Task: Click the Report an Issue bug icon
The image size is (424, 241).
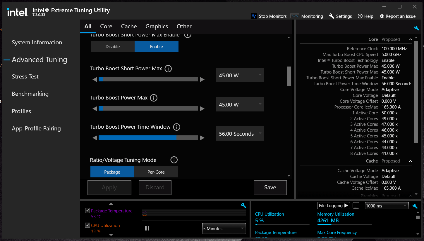Action: 382,16
